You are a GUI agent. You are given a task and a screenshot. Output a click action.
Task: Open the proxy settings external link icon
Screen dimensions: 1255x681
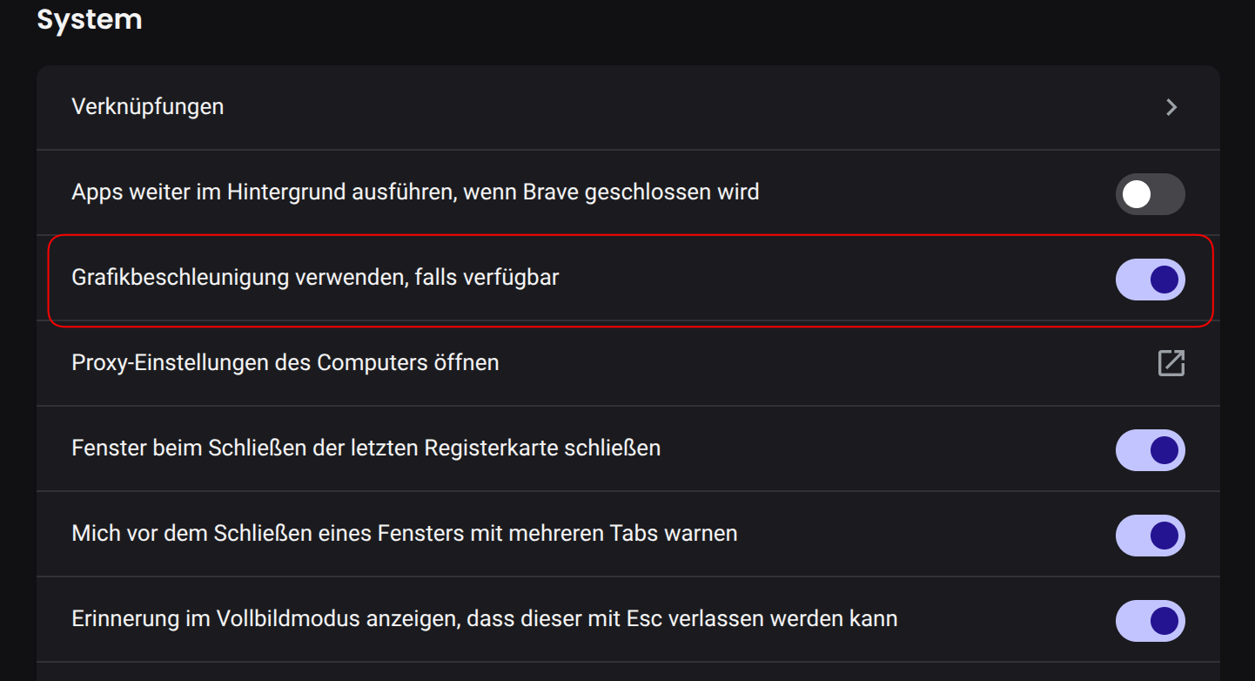tap(1171, 363)
